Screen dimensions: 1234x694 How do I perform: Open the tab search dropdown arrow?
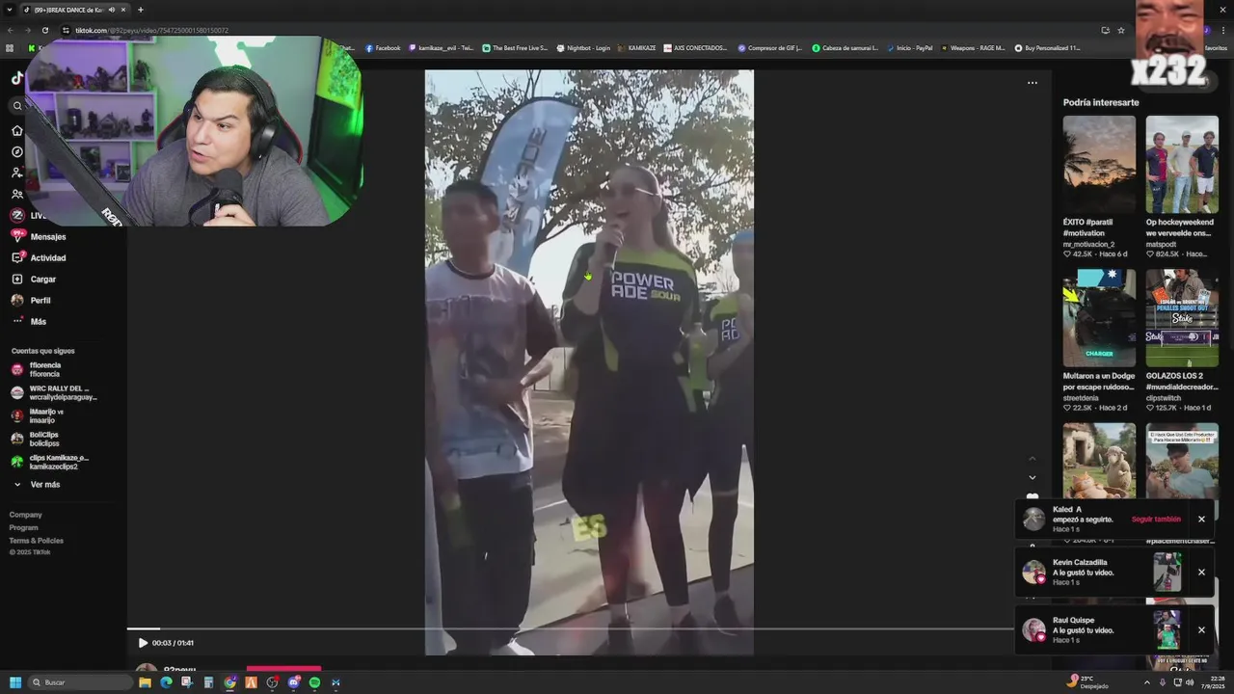10,10
